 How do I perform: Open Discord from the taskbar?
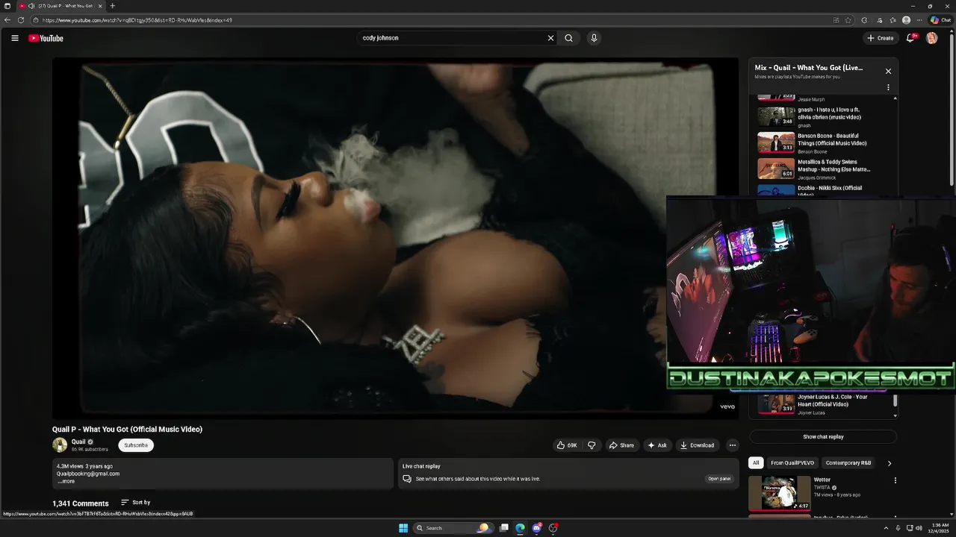[537, 528]
